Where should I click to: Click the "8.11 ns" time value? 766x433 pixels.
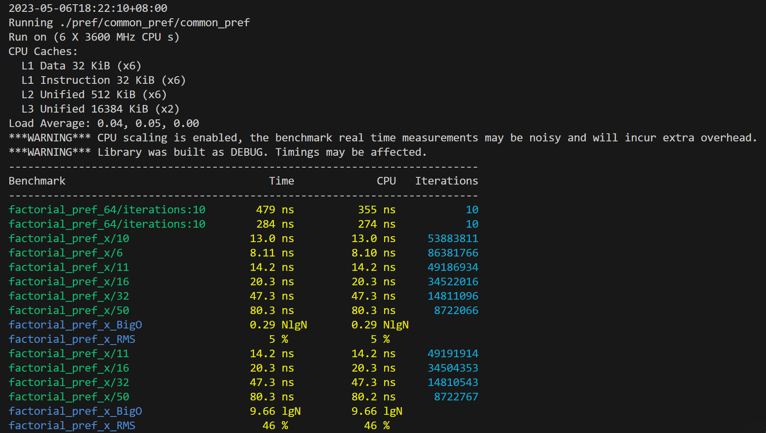click(272, 253)
